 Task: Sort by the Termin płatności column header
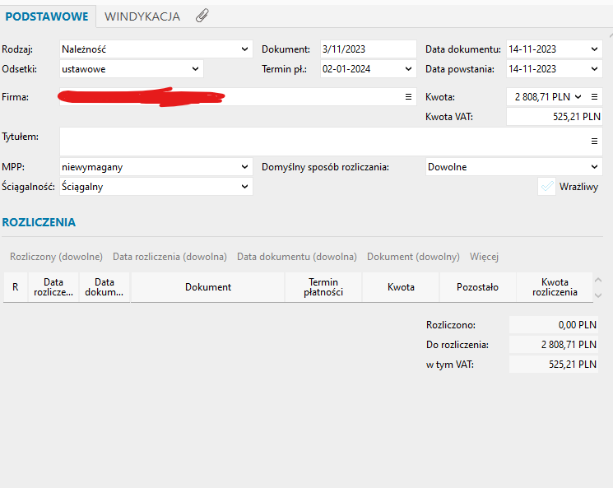pyautogui.click(x=323, y=287)
